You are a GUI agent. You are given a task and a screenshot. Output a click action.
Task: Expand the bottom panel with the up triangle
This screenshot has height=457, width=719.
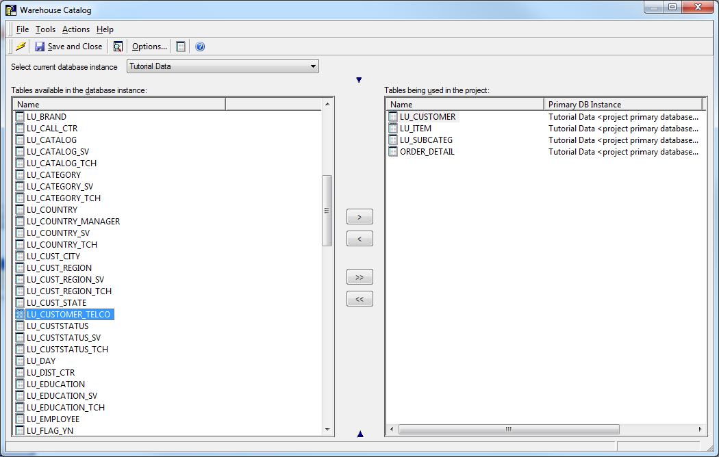coord(360,434)
